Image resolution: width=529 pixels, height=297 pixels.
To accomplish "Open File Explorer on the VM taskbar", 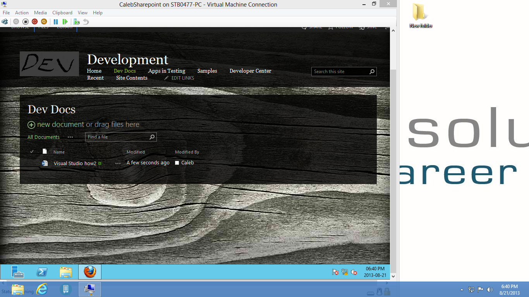I will pyautogui.click(x=66, y=272).
